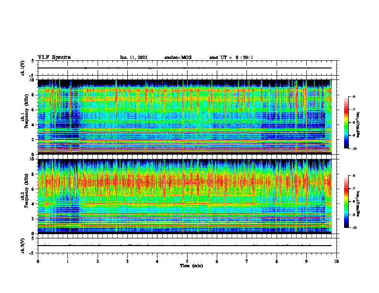Click the "5" tick on ch.3(V) axis
Viewport: 379px width, 293px height.
click(x=33, y=238)
